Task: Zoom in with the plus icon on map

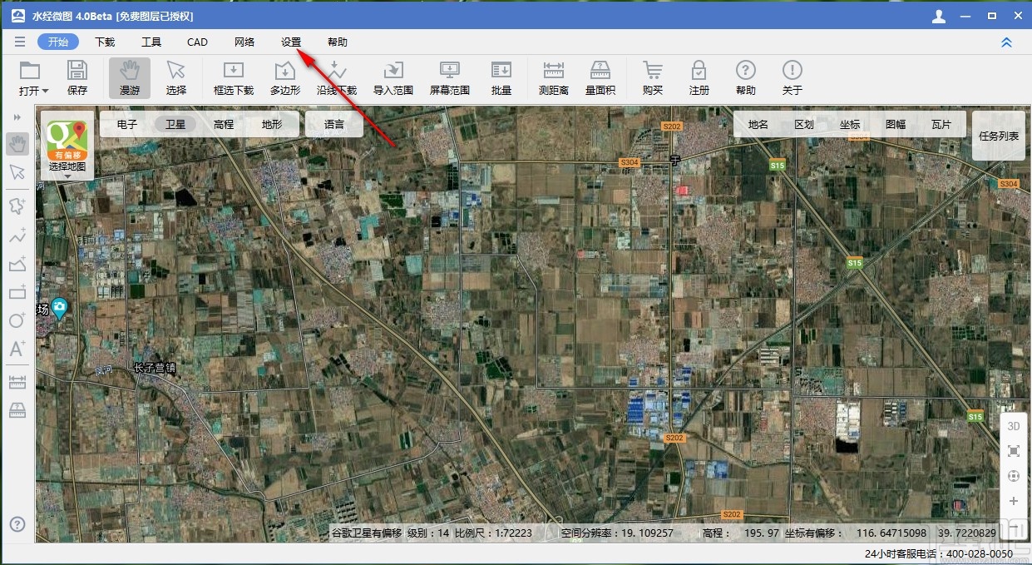Action: pyautogui.click(x=1014, y=501)
